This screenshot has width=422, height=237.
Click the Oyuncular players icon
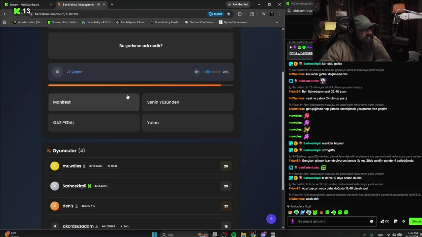click(x=49, y=151)
